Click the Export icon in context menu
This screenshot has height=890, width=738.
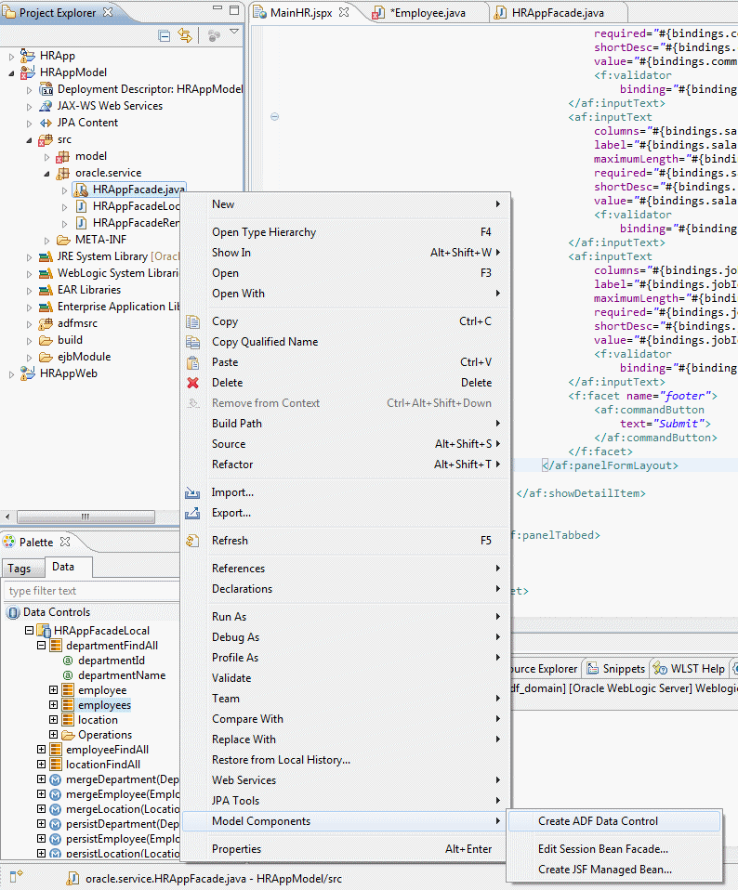[193, 513]
